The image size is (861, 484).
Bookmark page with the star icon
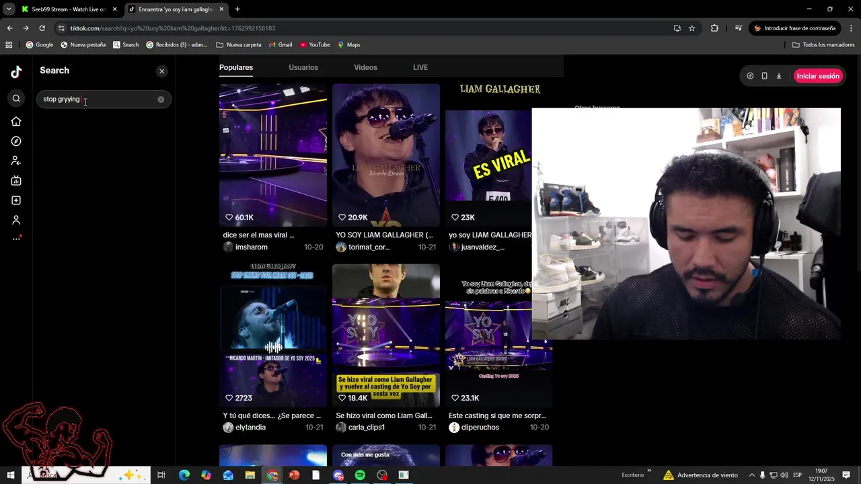[x=691, y=28]
